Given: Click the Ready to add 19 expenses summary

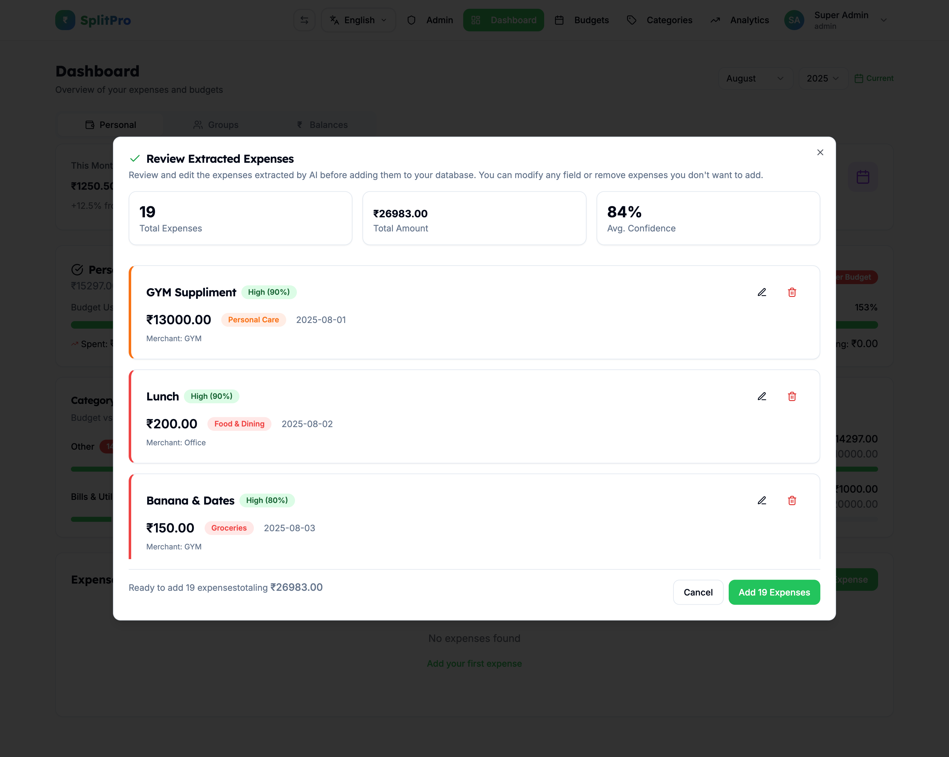Looking at the screenshot, I should tap(225, 588).
